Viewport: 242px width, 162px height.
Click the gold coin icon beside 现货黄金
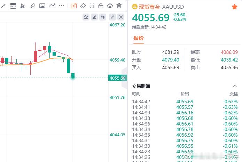point(135,7)
